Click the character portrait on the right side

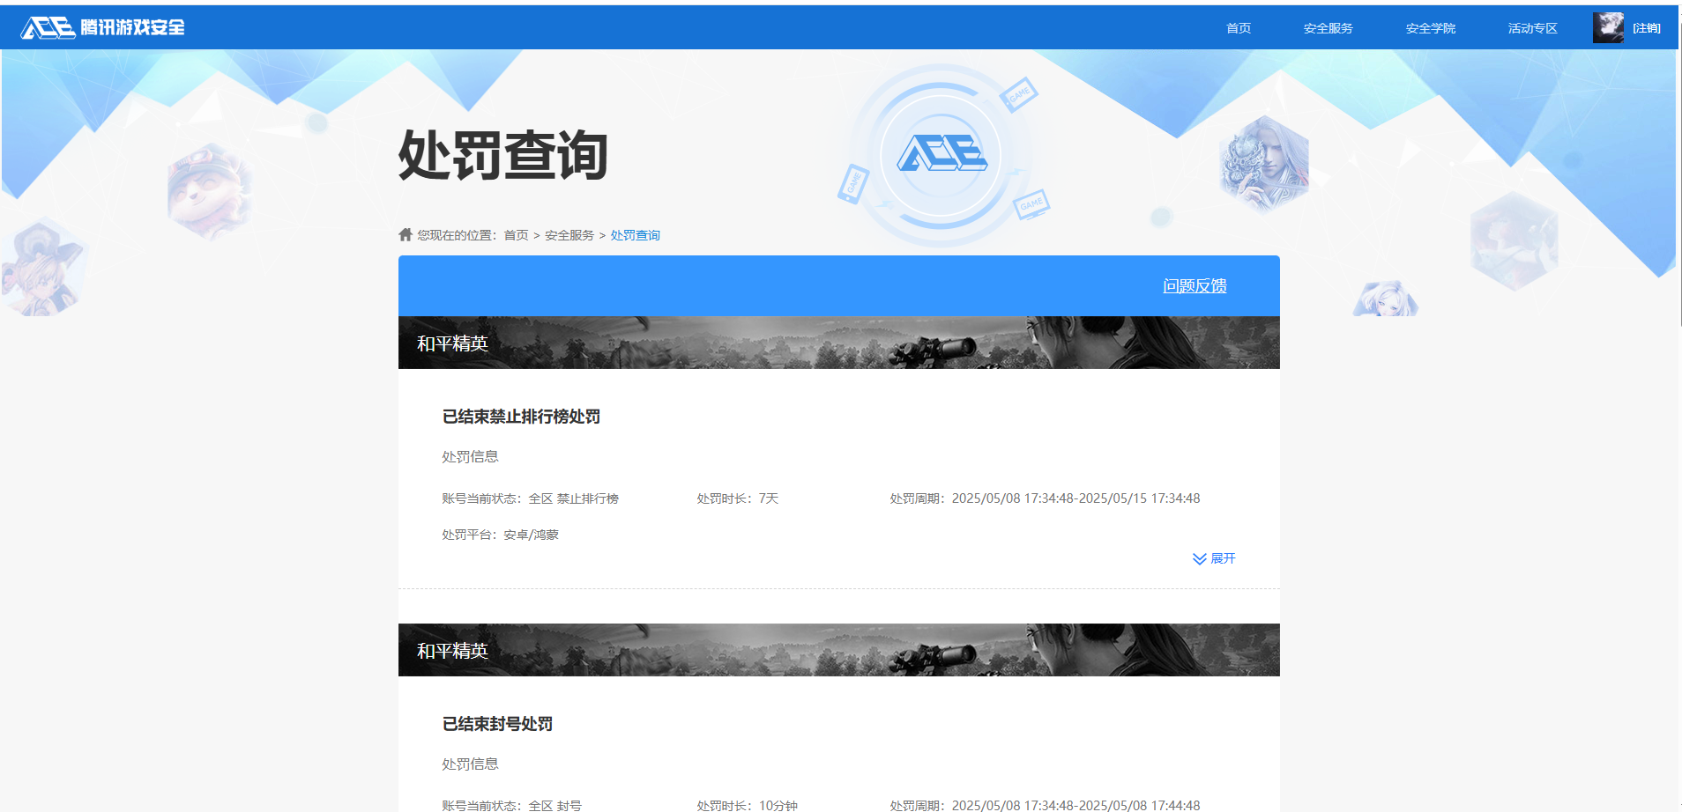1261,163
